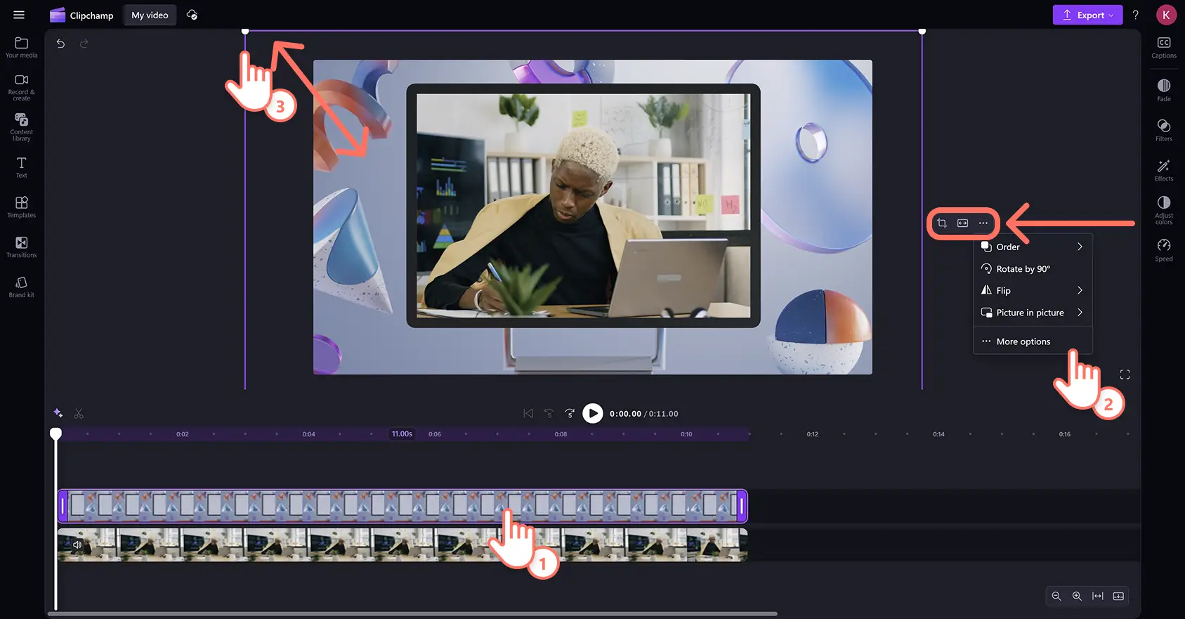The width and height of the screenshot is (1185, 619).
Task: Click the timeline playhead marker
Action: click(55, 434)
